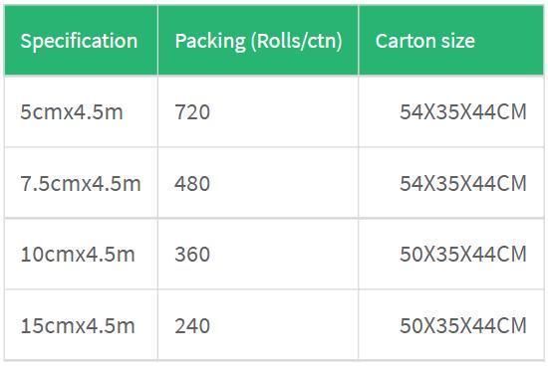Click empty space right of 720 value
The image size is (548, 367).
coord(283,112)
